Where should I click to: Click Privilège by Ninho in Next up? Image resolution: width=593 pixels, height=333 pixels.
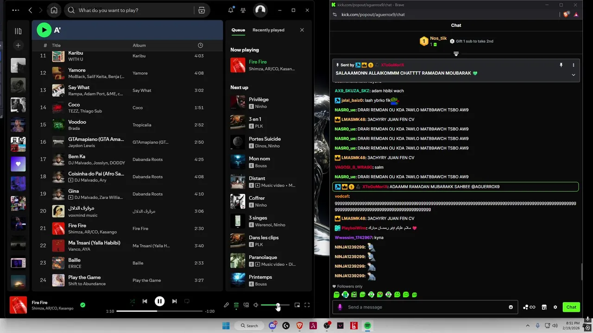(268, 103)
